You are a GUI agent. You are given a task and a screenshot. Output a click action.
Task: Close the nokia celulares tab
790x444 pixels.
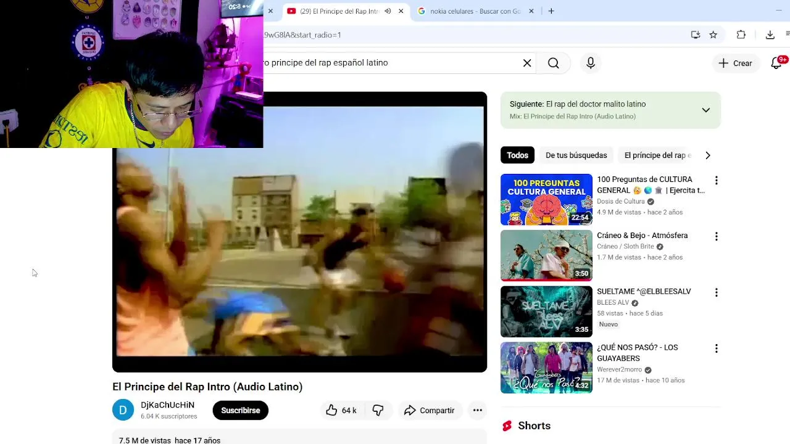pos(531,11)
